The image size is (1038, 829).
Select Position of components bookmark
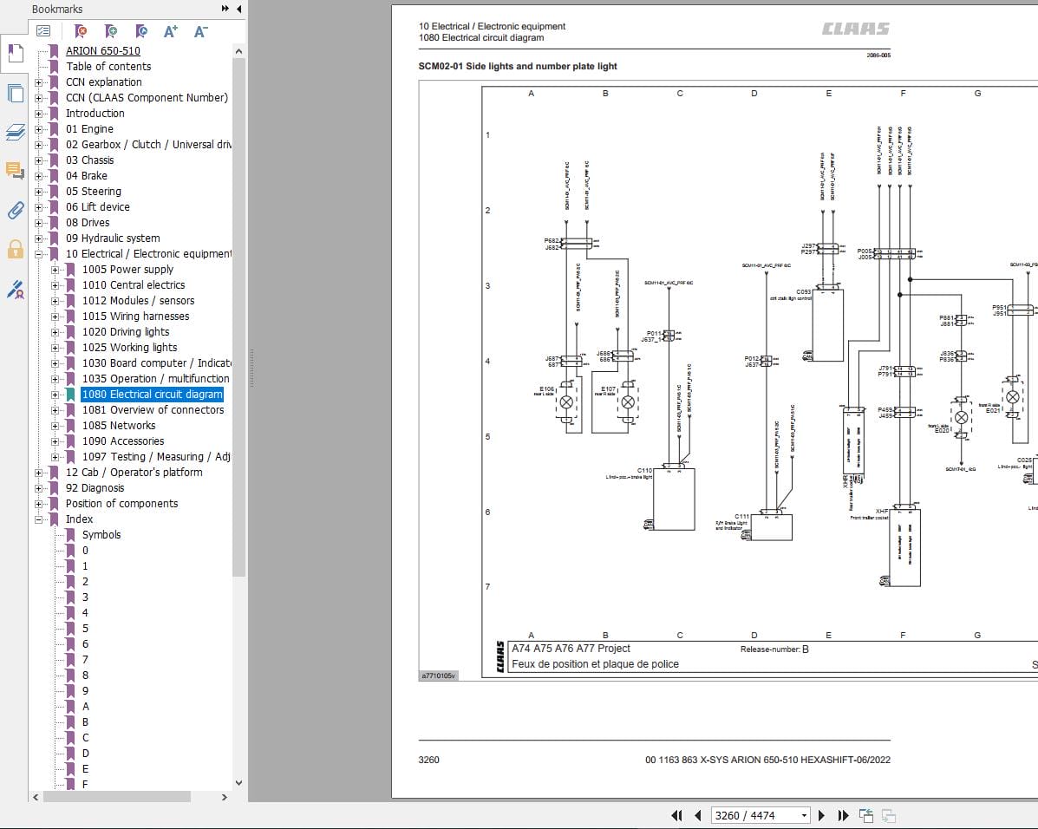[x=121, y=504]
